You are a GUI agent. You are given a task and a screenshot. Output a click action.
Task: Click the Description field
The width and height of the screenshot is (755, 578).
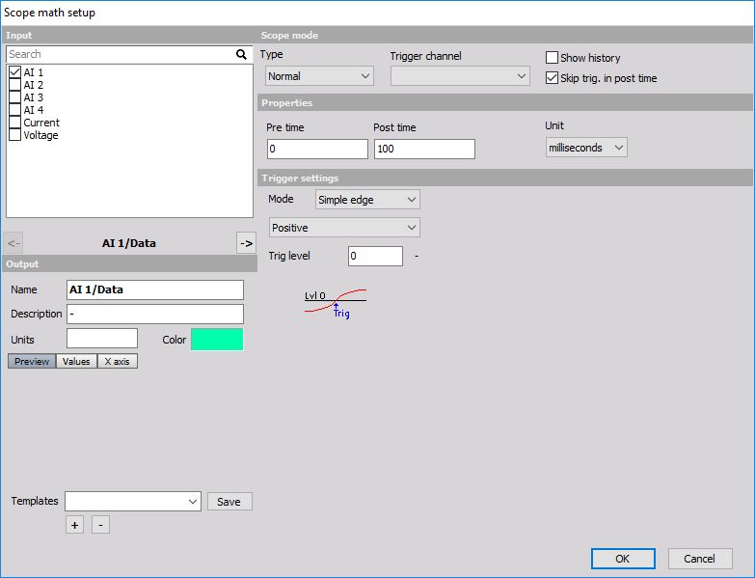[x=155, y=314]
